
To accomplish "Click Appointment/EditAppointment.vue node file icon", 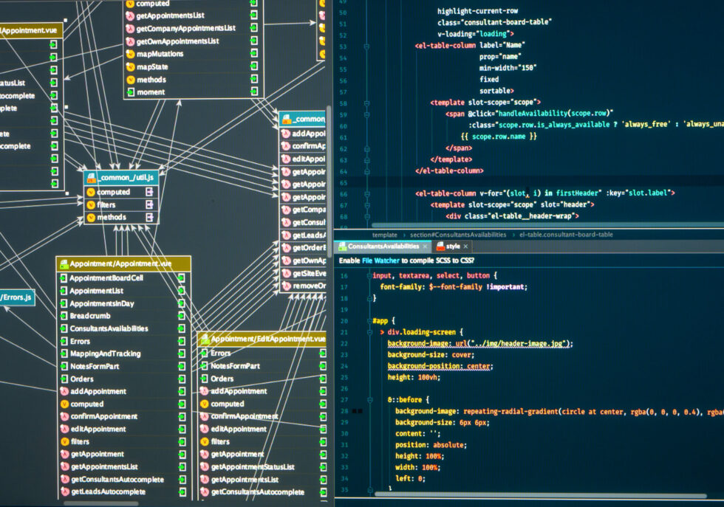I will pos(205,339).
